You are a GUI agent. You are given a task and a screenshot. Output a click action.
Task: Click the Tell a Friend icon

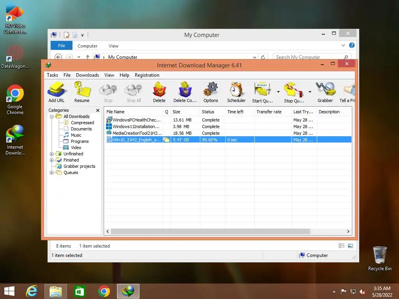tap(348, 92)
